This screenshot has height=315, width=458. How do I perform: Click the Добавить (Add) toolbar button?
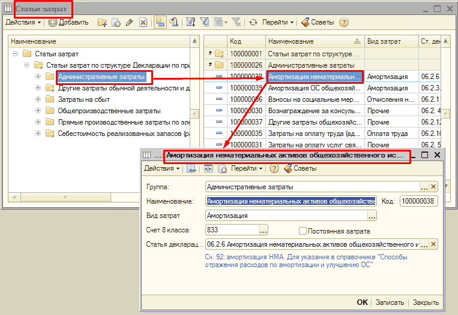(68, 22)
